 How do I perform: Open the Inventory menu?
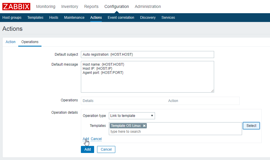pyautogui.click(x=70, y=6)
